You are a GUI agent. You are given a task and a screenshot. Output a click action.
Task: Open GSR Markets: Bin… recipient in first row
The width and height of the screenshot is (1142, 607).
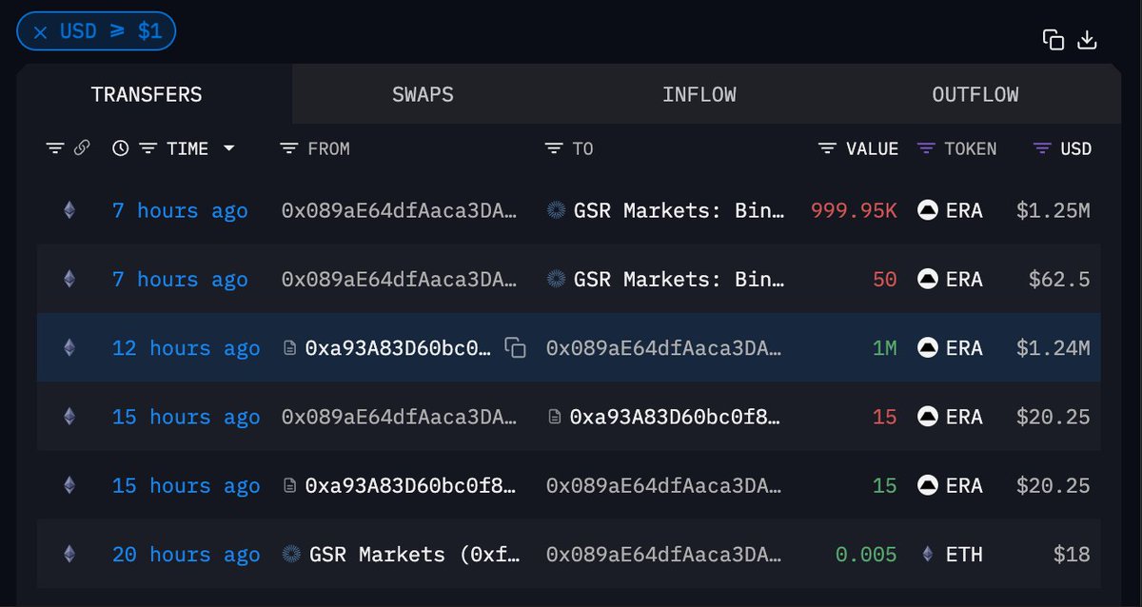pos(679,210)
